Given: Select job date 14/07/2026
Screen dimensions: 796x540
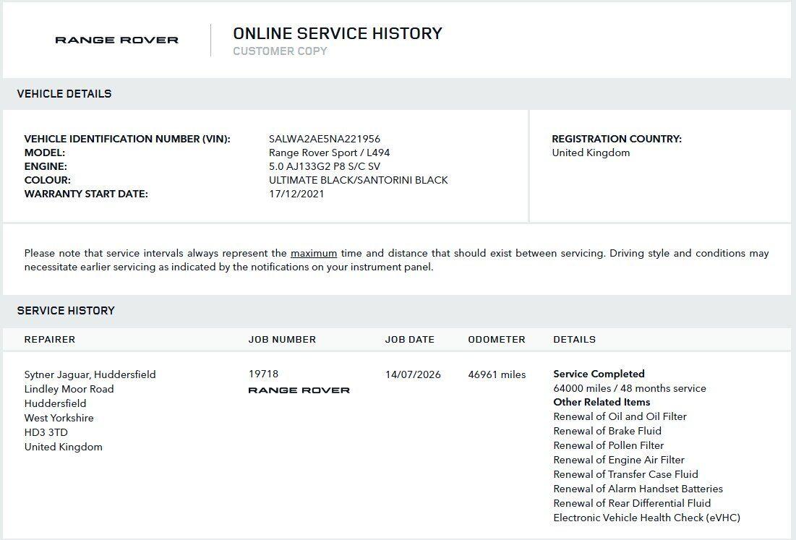Looking at the screenshot, I should 414,374.
